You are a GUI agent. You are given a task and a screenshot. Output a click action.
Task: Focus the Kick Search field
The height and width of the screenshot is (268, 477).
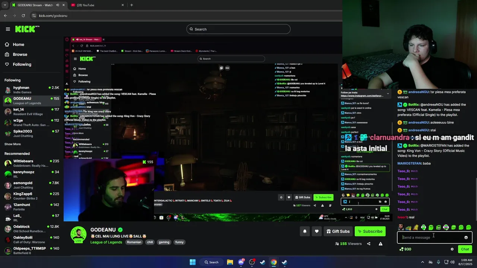click(x=238, y=29)
